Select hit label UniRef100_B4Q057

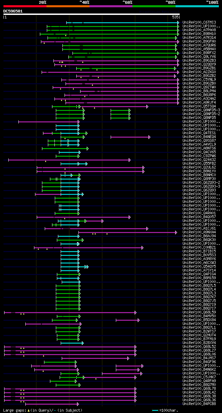199,217
